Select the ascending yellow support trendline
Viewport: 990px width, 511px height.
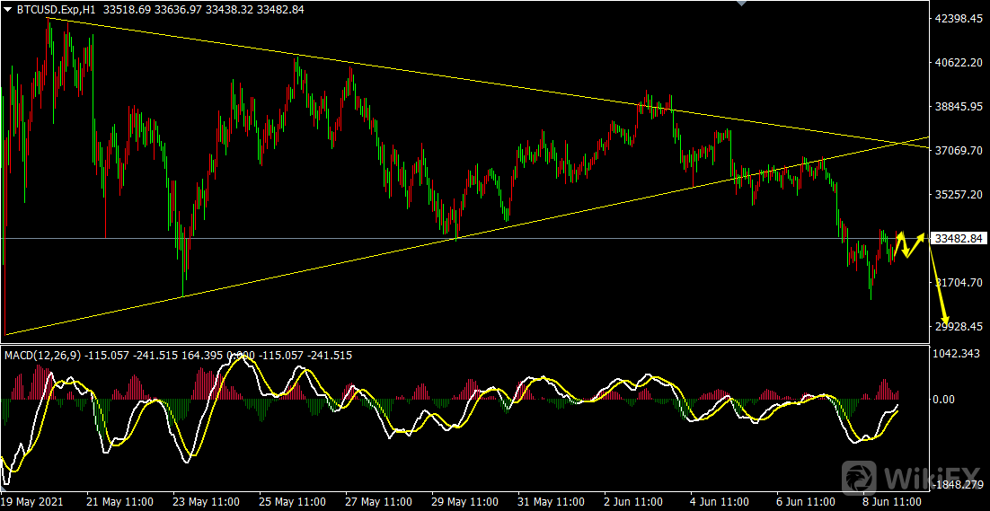coord(359,261)
